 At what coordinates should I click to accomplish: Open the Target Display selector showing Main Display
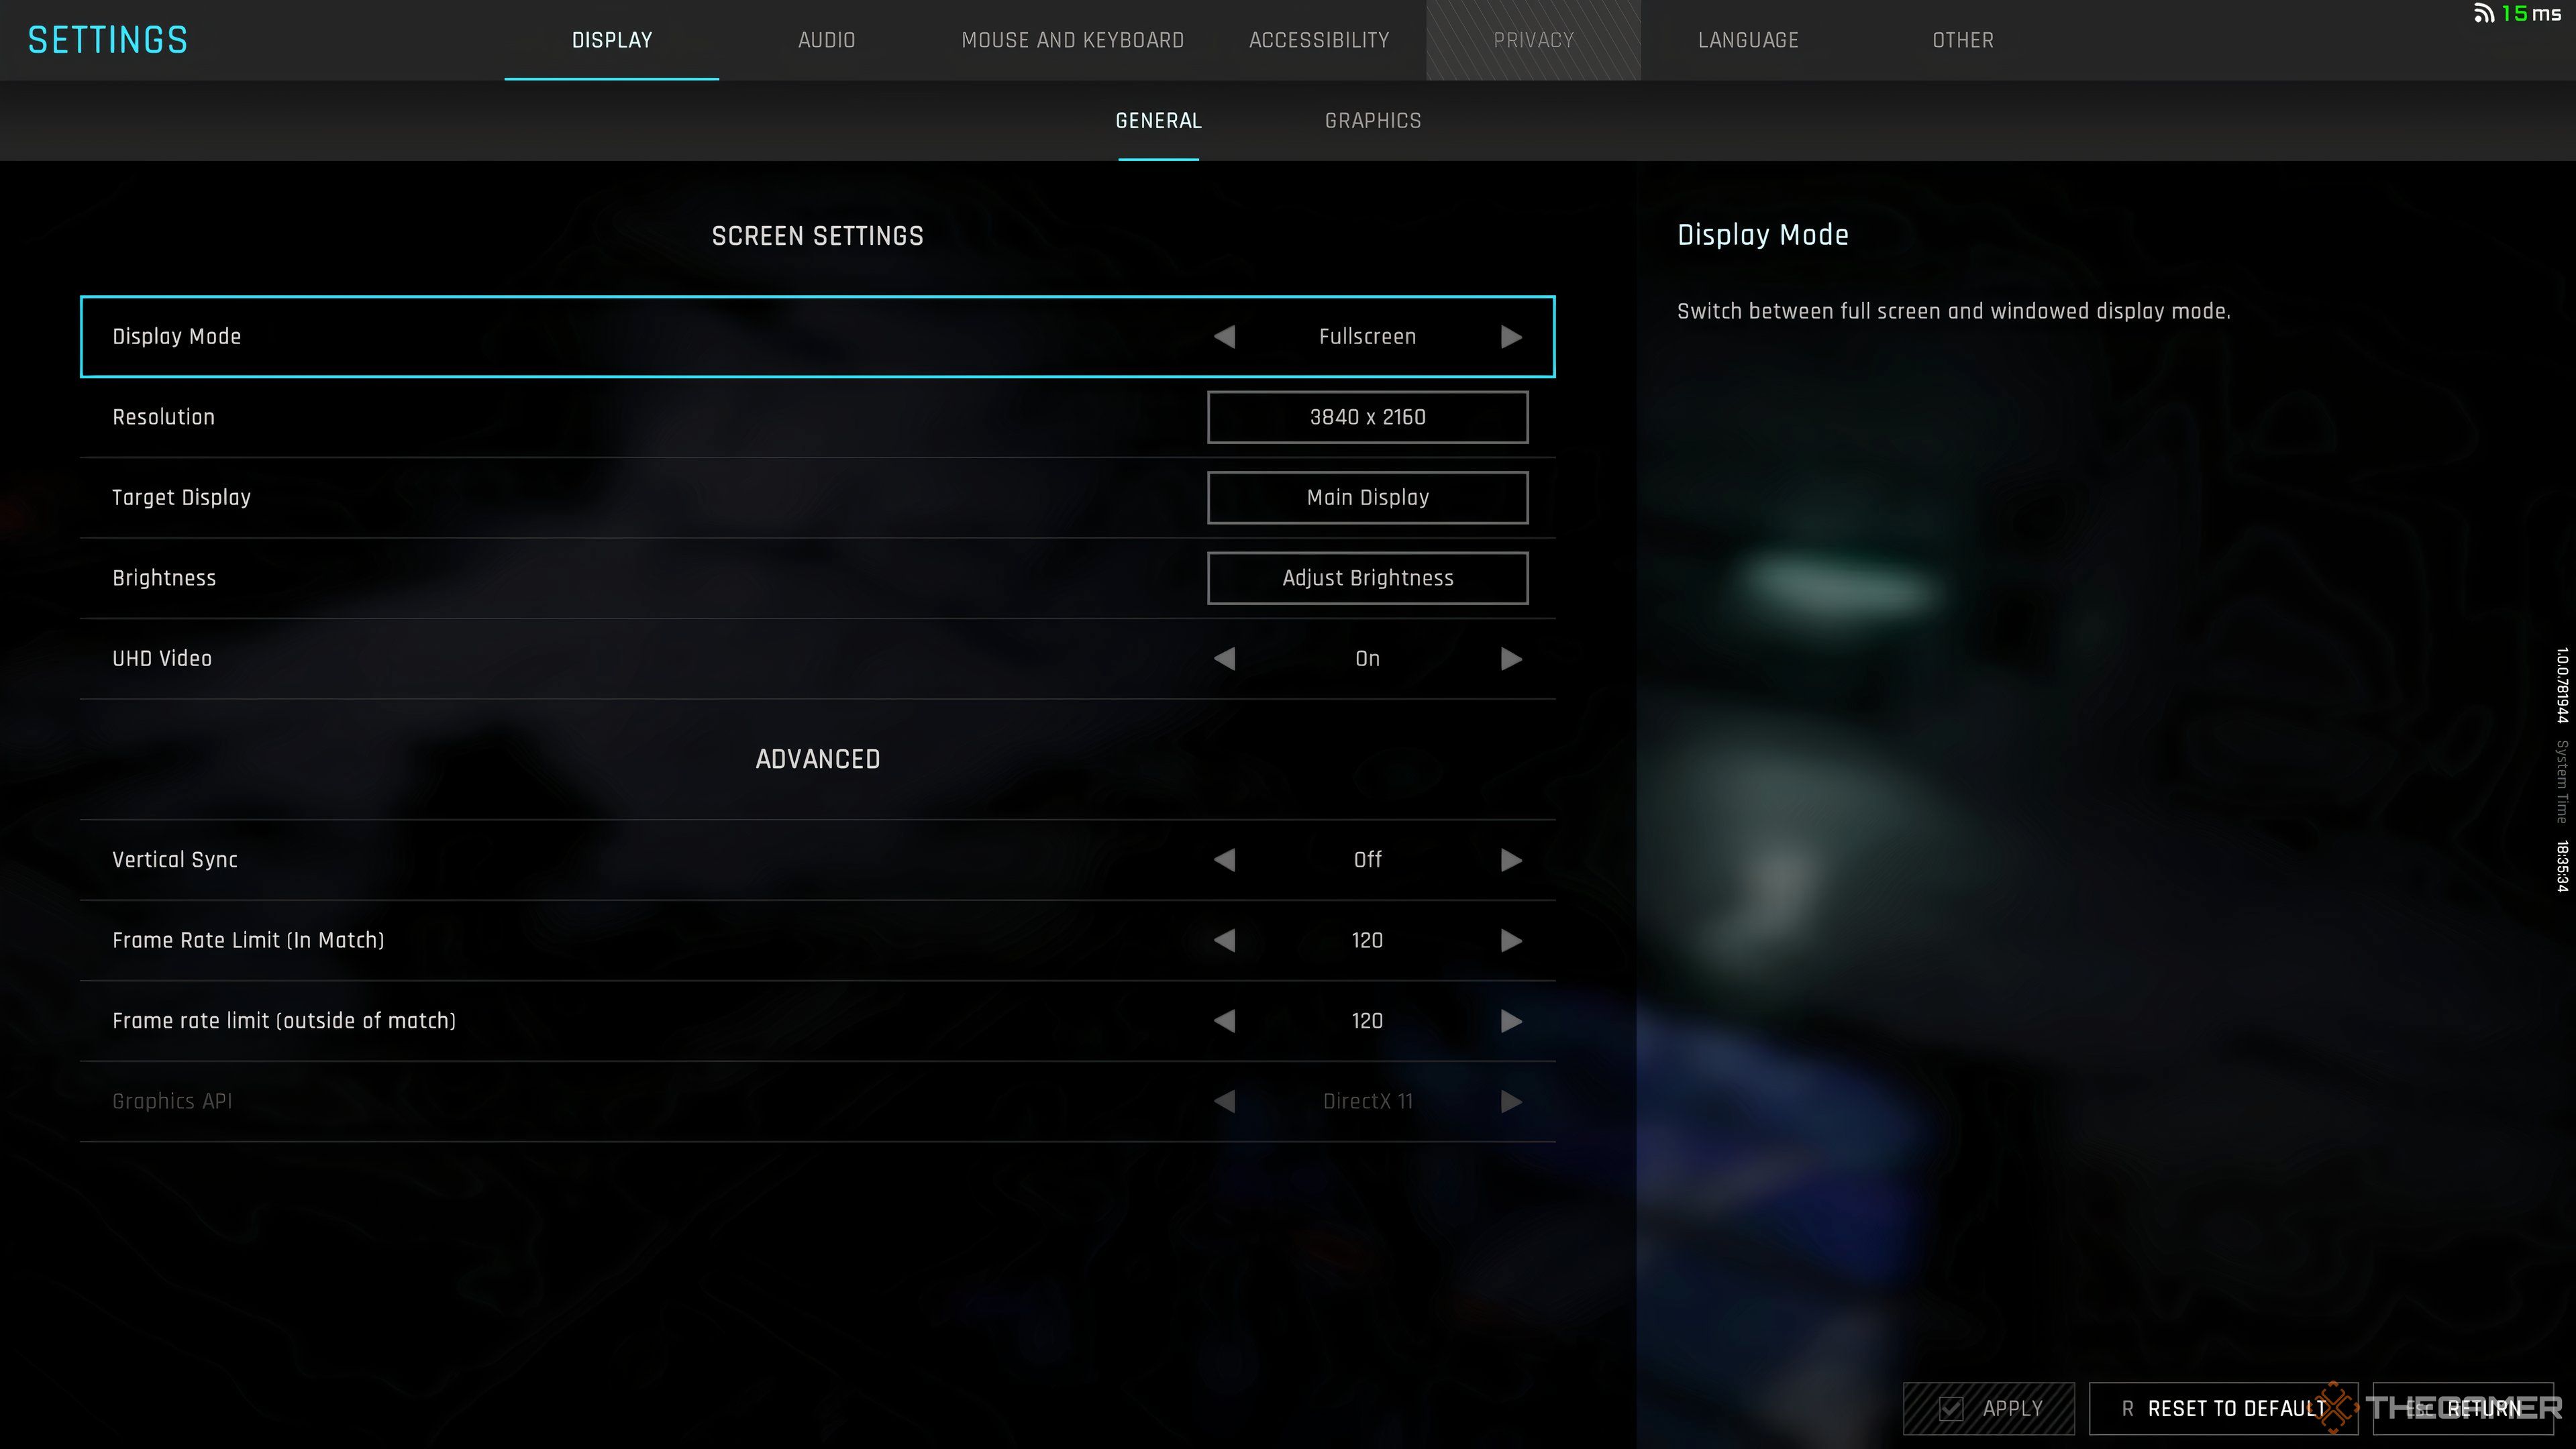[x=1367, y=497]
